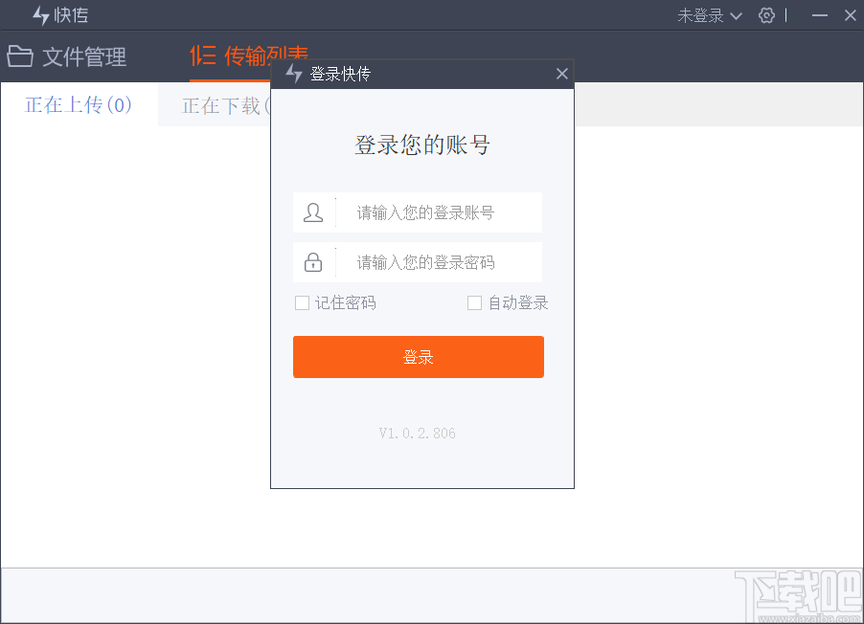Click the 快传 lightning logo in the title bar
Image resolution: width=864 pixels, height=624 pixels.
39,14
